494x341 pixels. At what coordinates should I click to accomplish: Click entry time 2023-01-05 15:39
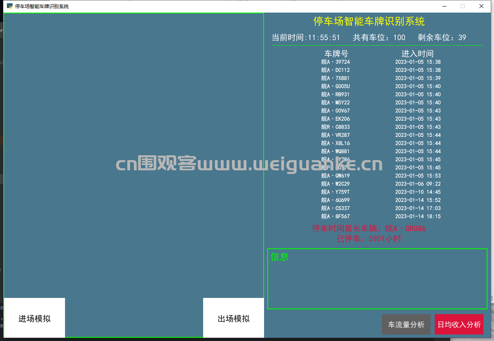418,78
